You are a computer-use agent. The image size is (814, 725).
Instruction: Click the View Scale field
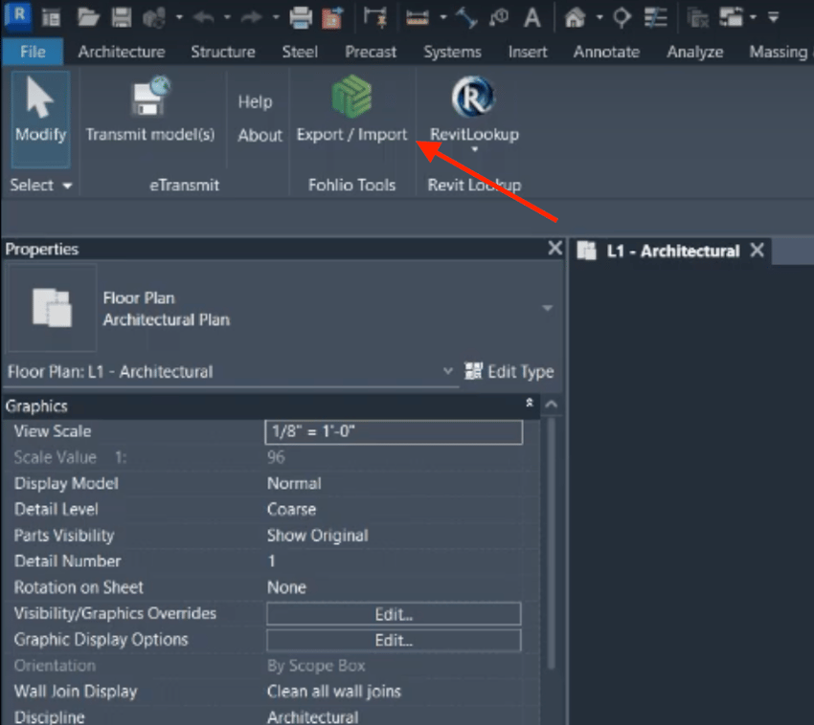pyautogui.click(x=393, y=431)
